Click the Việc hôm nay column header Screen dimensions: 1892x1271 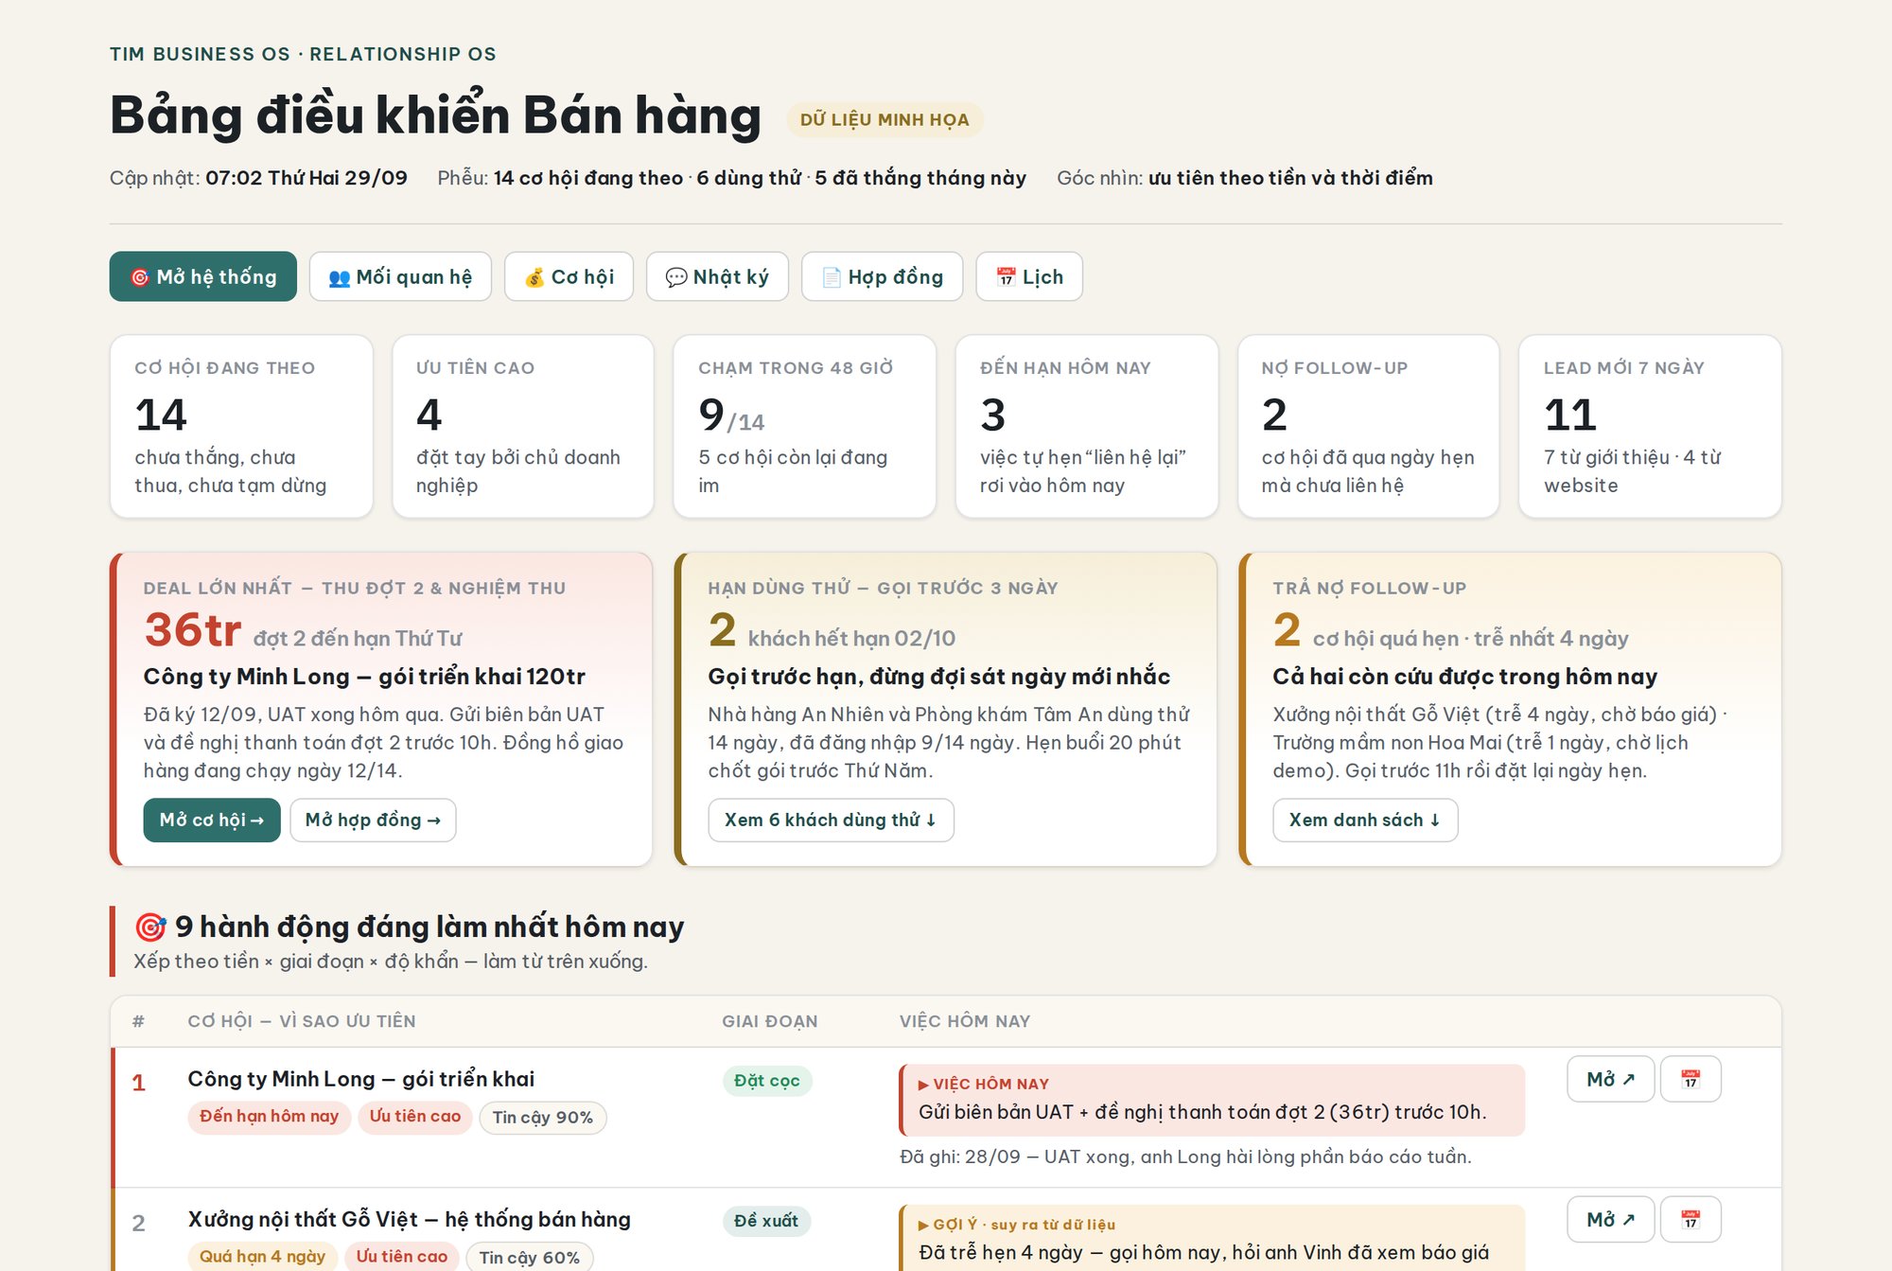[965, 1021]
